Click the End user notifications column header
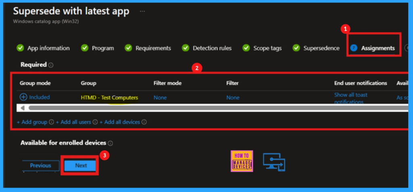 (x=361, y=83)
